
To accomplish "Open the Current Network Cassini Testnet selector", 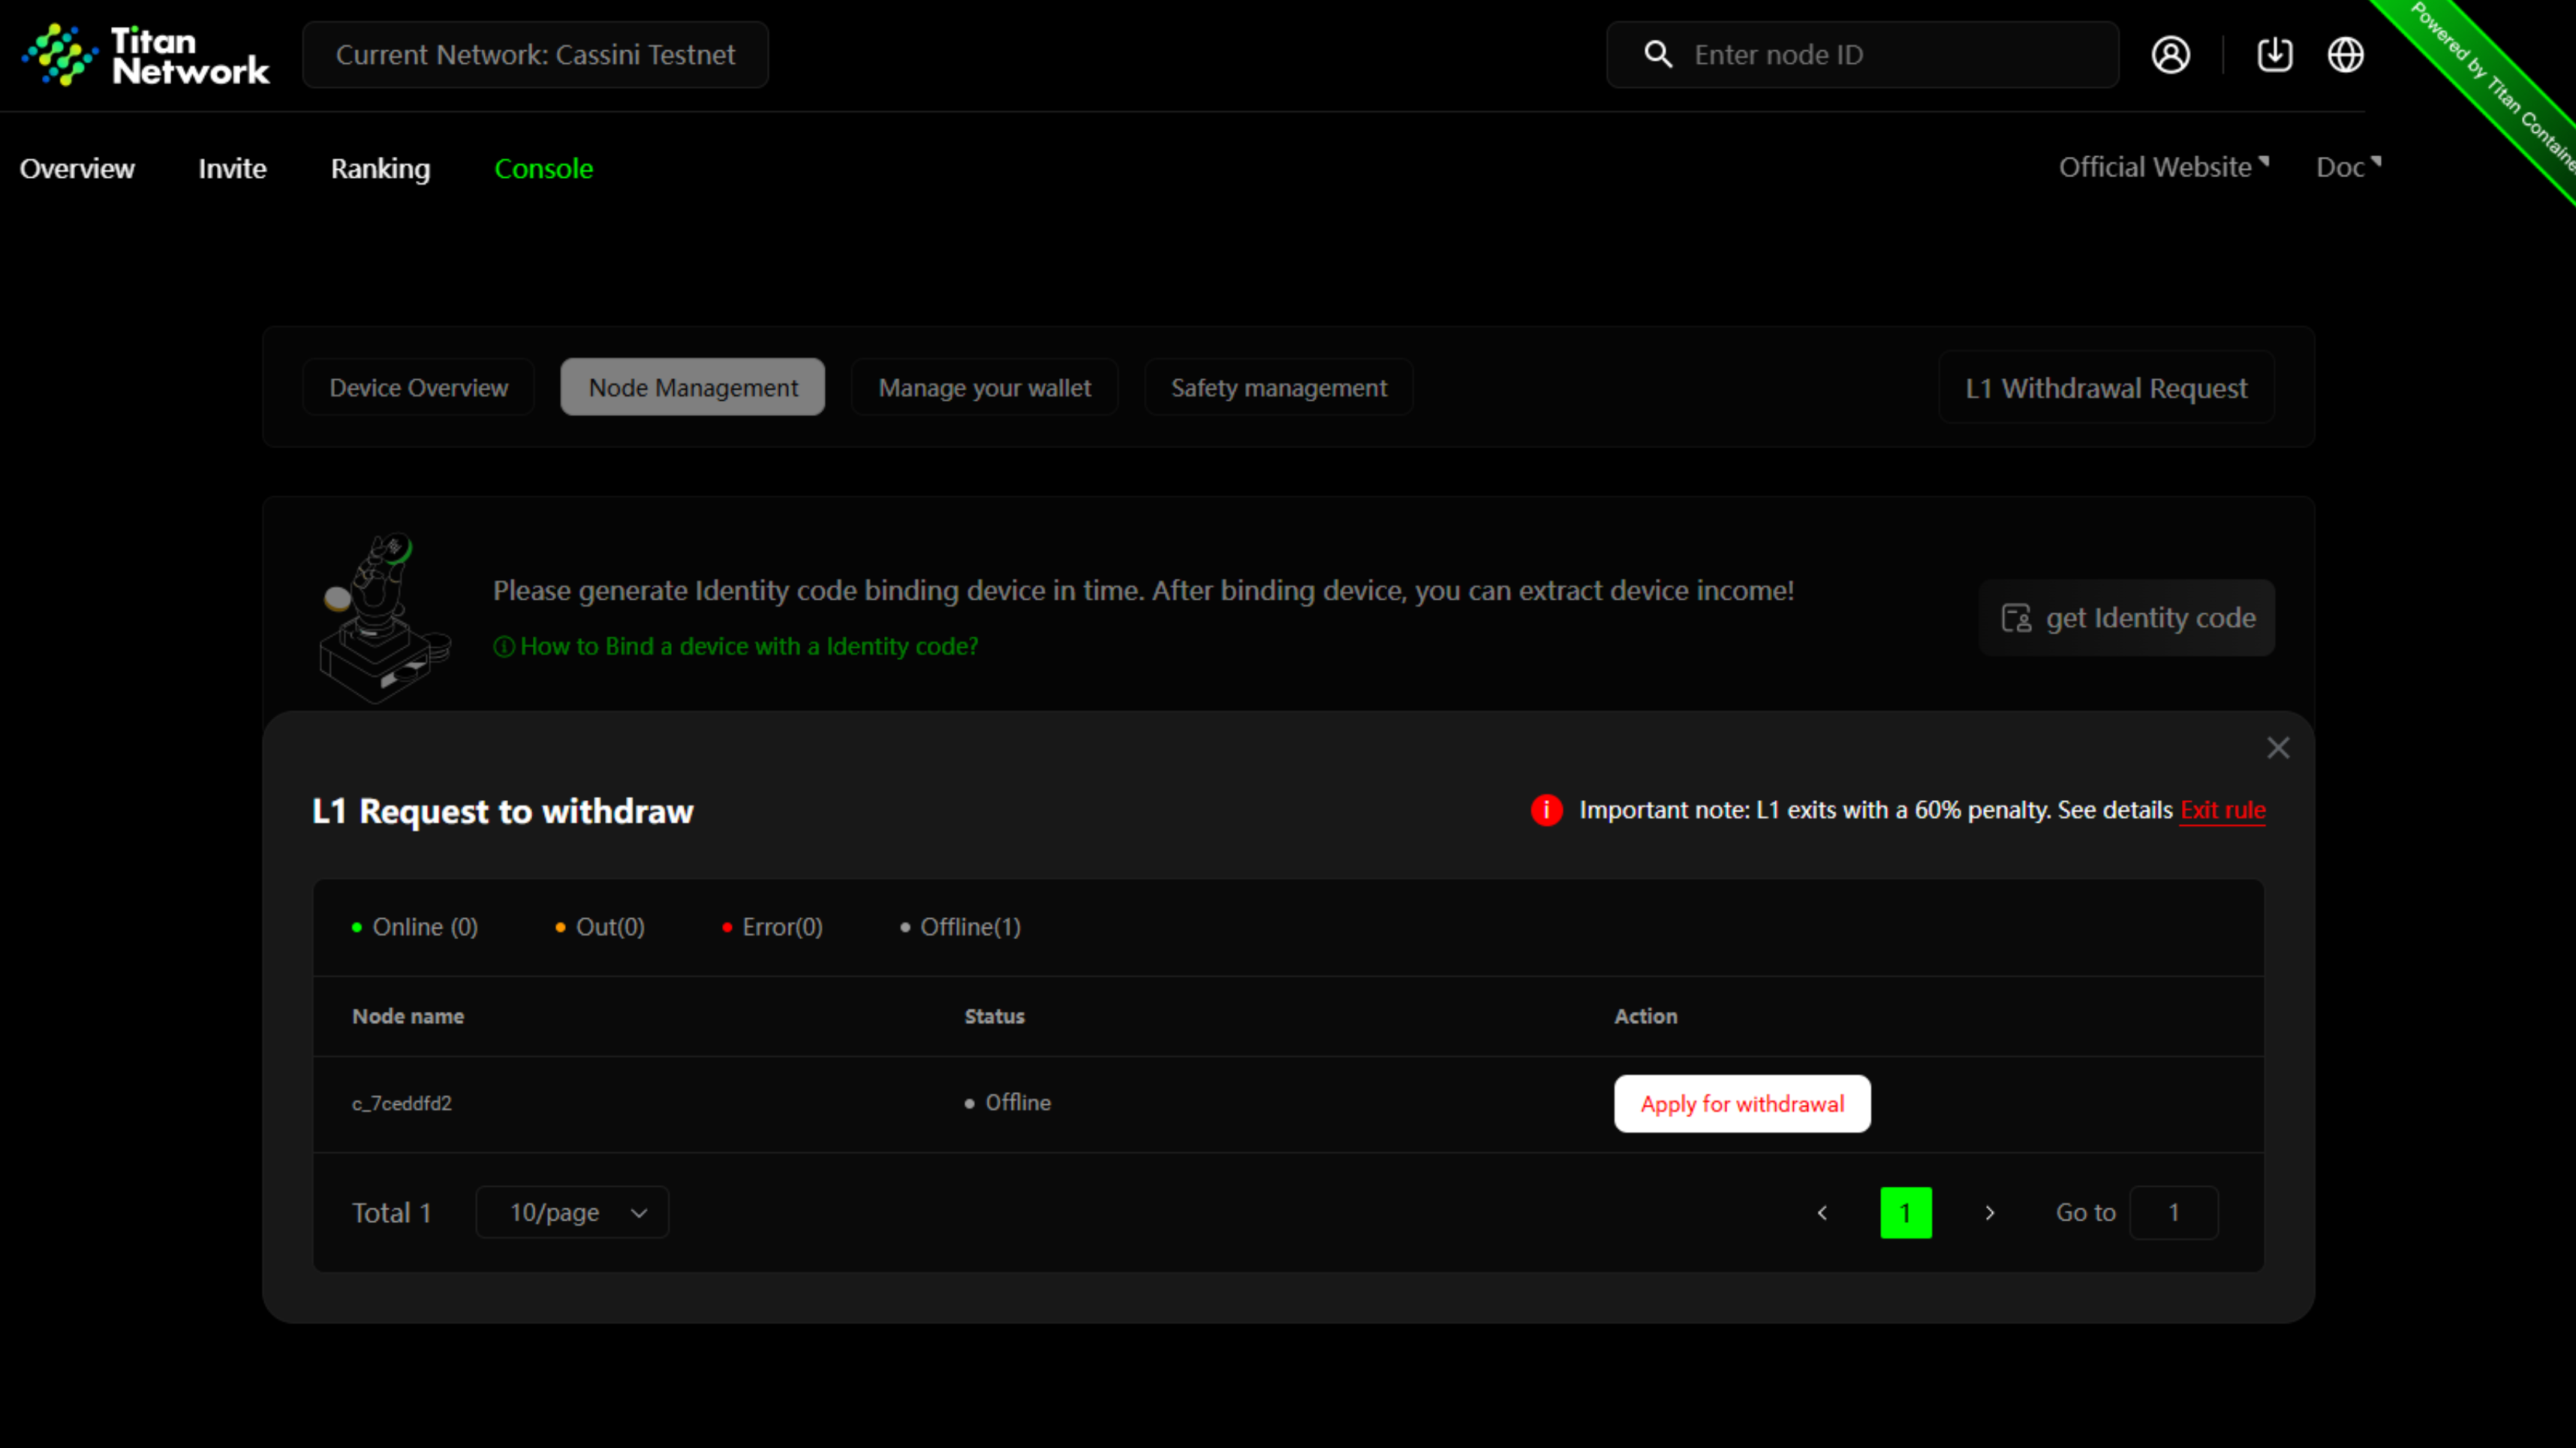I will click(535, 55).
